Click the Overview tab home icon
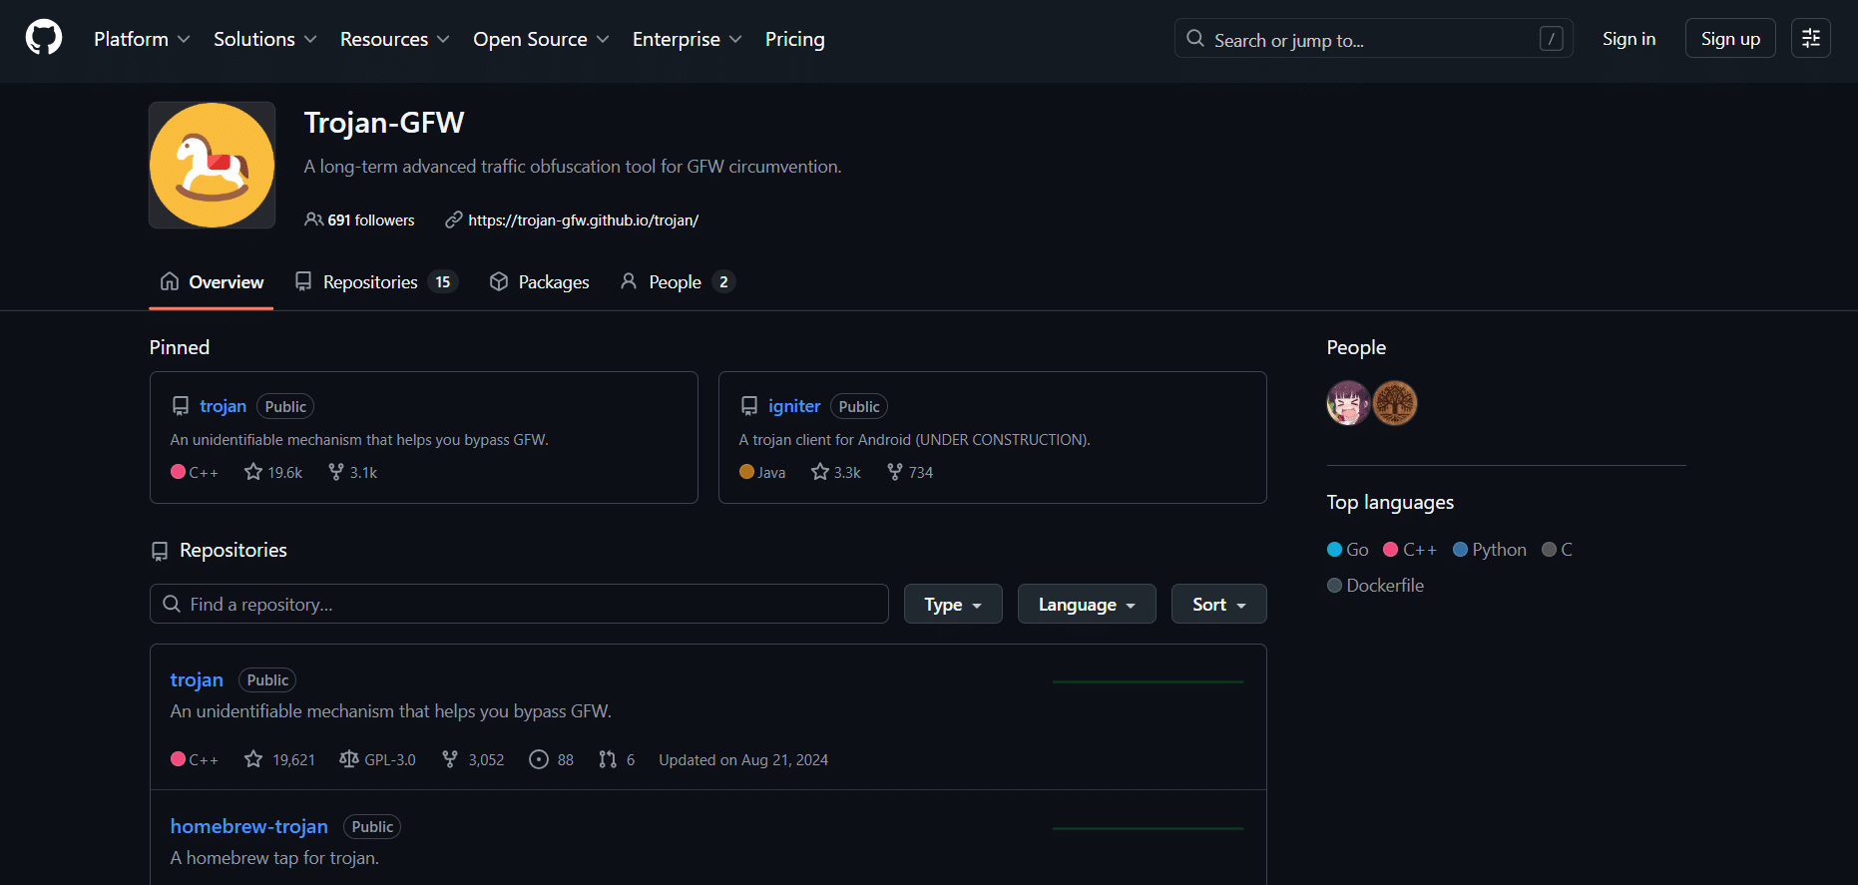Viewport: 1858px width, 885px height. pos(170,281)
